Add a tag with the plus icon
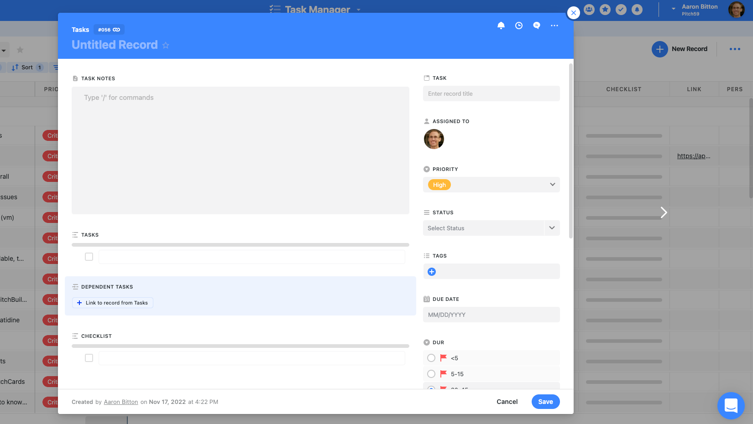This screenshot has width=753, height=424. pos(432,272)
